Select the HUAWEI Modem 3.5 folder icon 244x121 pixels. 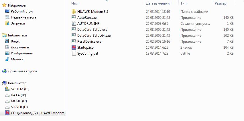[74, 12]
